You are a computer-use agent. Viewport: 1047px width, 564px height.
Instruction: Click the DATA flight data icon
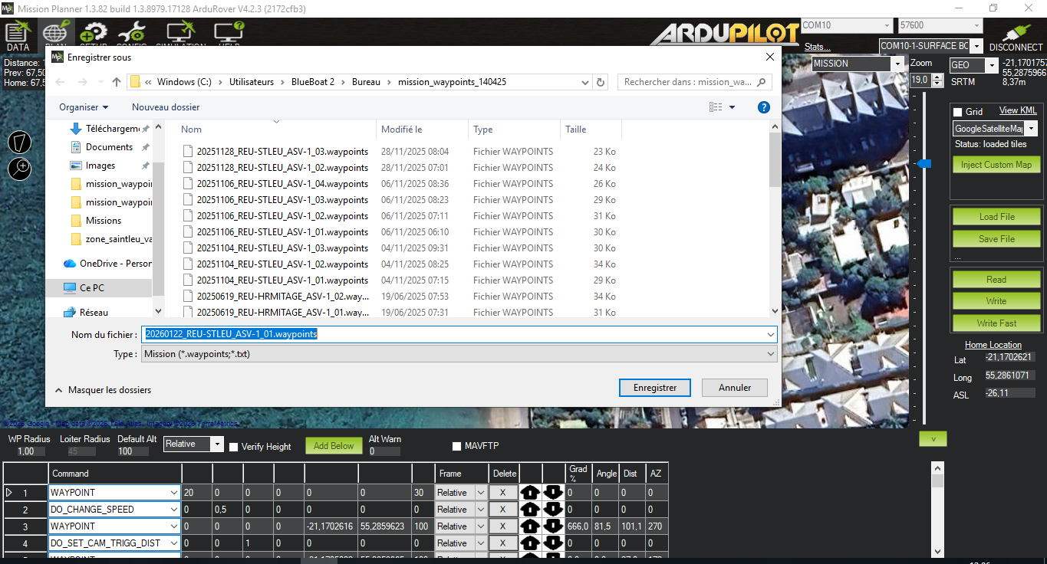17,34
